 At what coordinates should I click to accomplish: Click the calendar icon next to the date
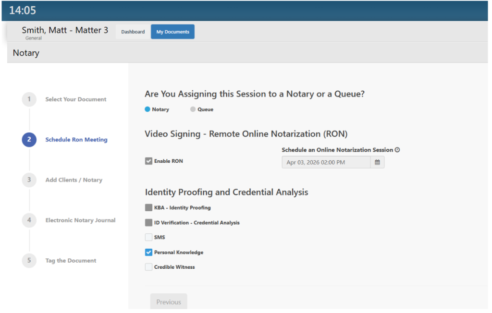click(x=377, y=163)
